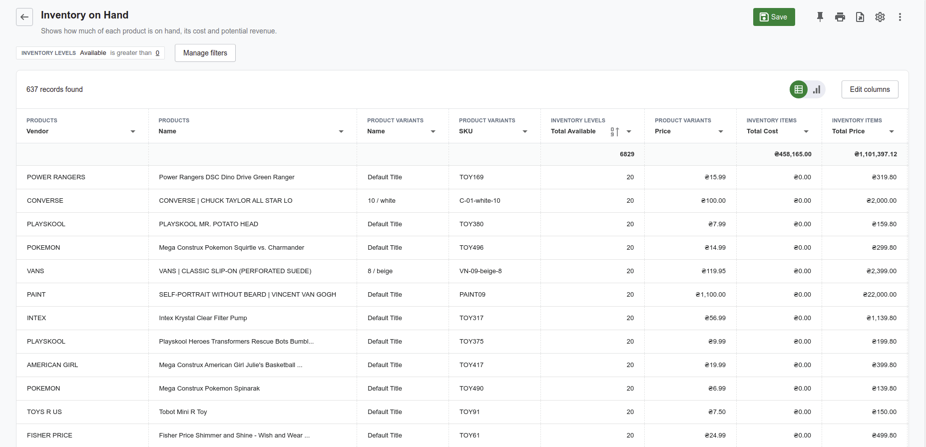Click the ₴458,165.00 total cost summary
This screenshot has height=447, width=926.
(793, 154)
